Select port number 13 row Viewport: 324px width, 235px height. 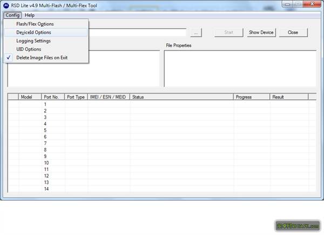pos(162,182)
